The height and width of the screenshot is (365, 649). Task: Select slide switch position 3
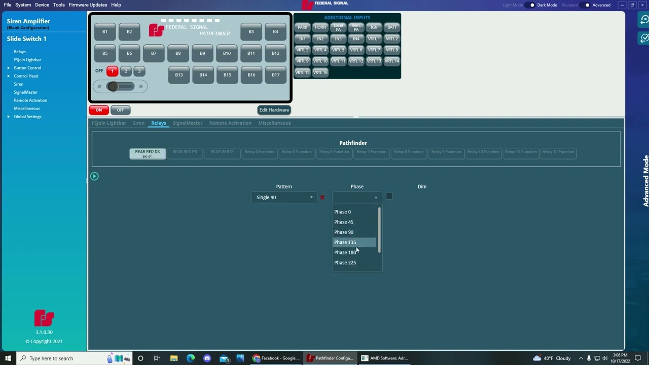139,71
